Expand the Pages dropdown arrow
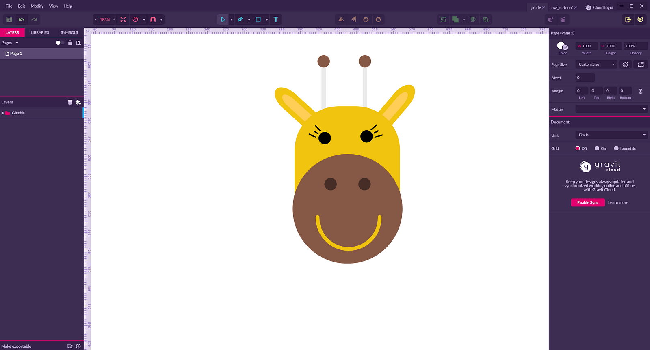The width and height of the screenshot is (650, 350). [x=17, y=43]
